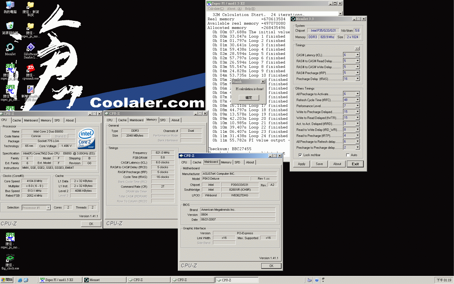The image size is (454, 284).
Task: Click 確定 in the Finish dialog
Action: pyautogui.click(x=249, y=98)
